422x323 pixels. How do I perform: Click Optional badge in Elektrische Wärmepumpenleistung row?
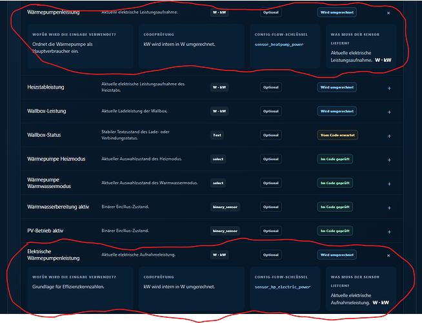tap(271, 255)
